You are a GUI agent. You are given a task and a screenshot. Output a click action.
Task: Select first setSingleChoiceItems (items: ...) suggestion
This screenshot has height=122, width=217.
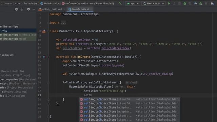click(130, 116)
